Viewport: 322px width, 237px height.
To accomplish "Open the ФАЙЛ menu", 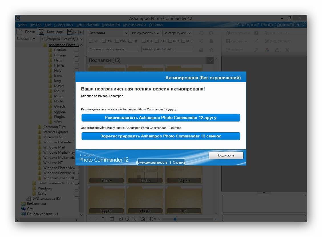I will pyautogui.click(x=22, y=25).
